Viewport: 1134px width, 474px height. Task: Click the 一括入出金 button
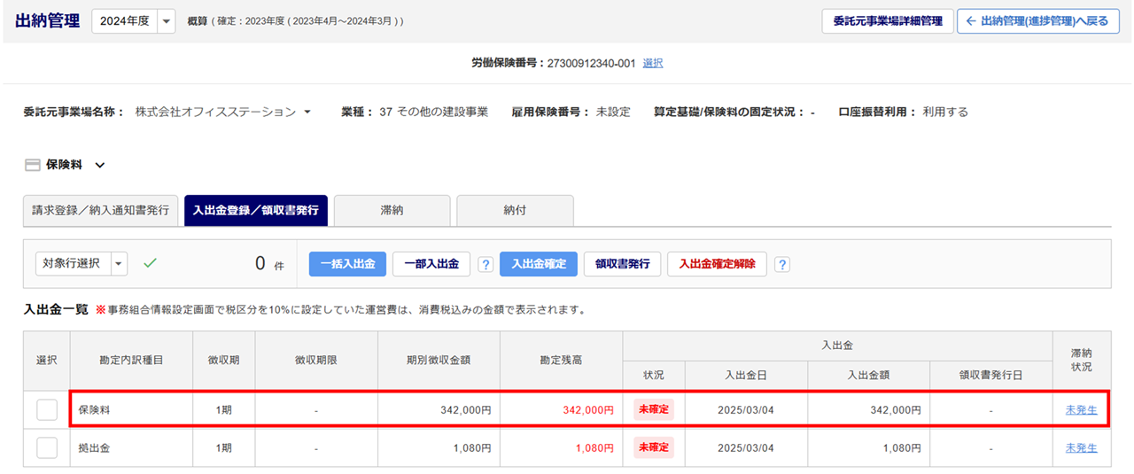pyautogui.click(x=347, y=264)
